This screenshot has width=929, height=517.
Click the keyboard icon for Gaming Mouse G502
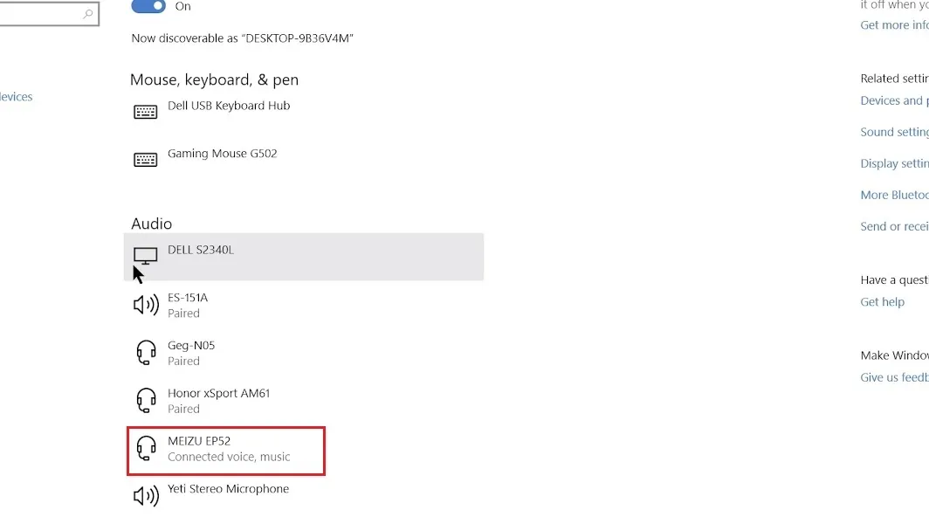click(145, 159)
